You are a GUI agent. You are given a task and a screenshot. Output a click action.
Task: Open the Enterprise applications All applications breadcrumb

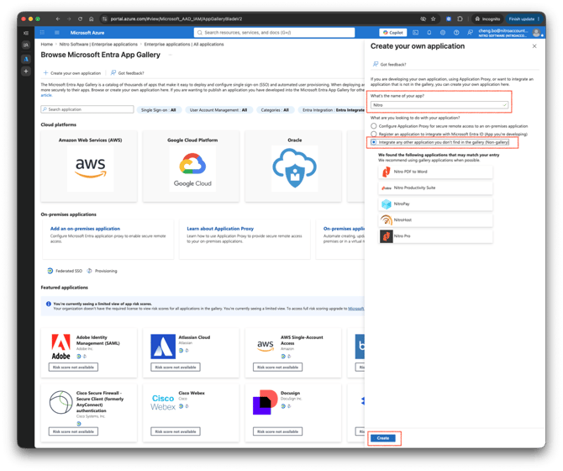(184, 45)
